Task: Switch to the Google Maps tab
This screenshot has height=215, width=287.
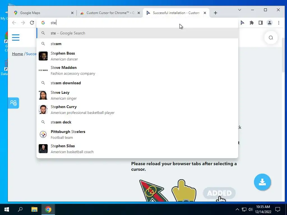Action: [x=43, y=13]
